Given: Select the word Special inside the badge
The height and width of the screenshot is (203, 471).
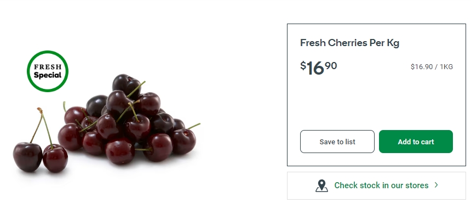Looking at the screenshot, I should [48, 75].
